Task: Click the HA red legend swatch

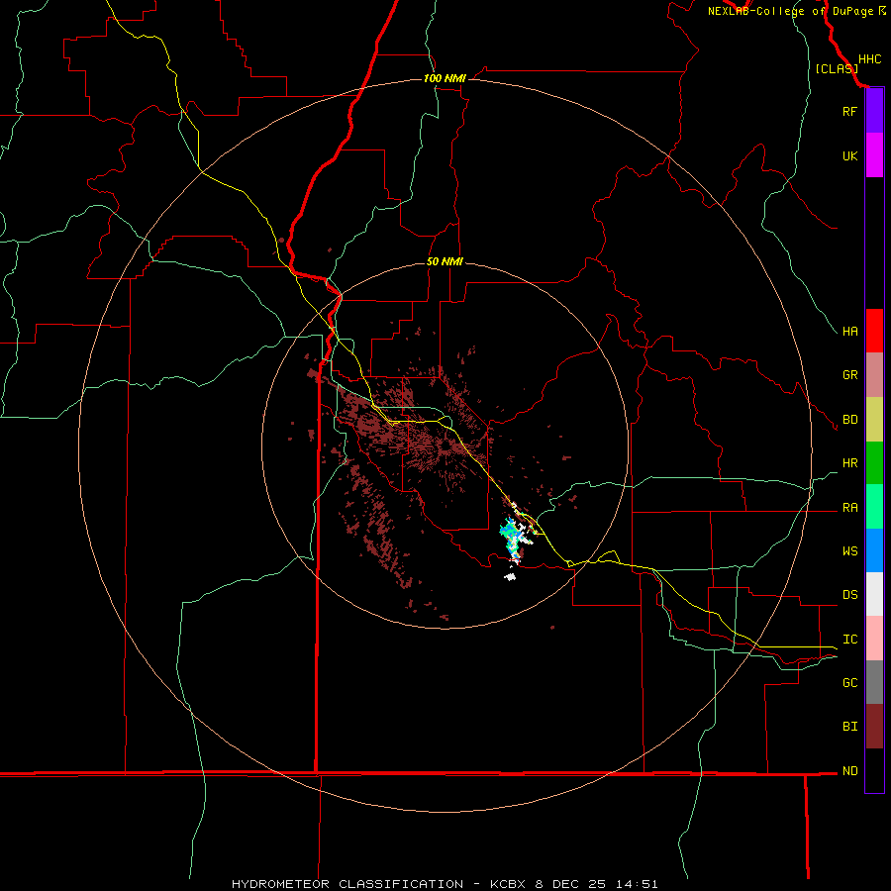Action: click(874, 331)
